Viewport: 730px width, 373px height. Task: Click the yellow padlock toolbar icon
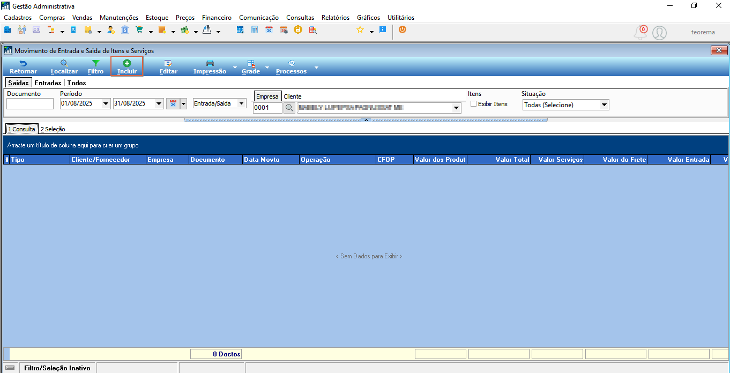pos(297,30)
